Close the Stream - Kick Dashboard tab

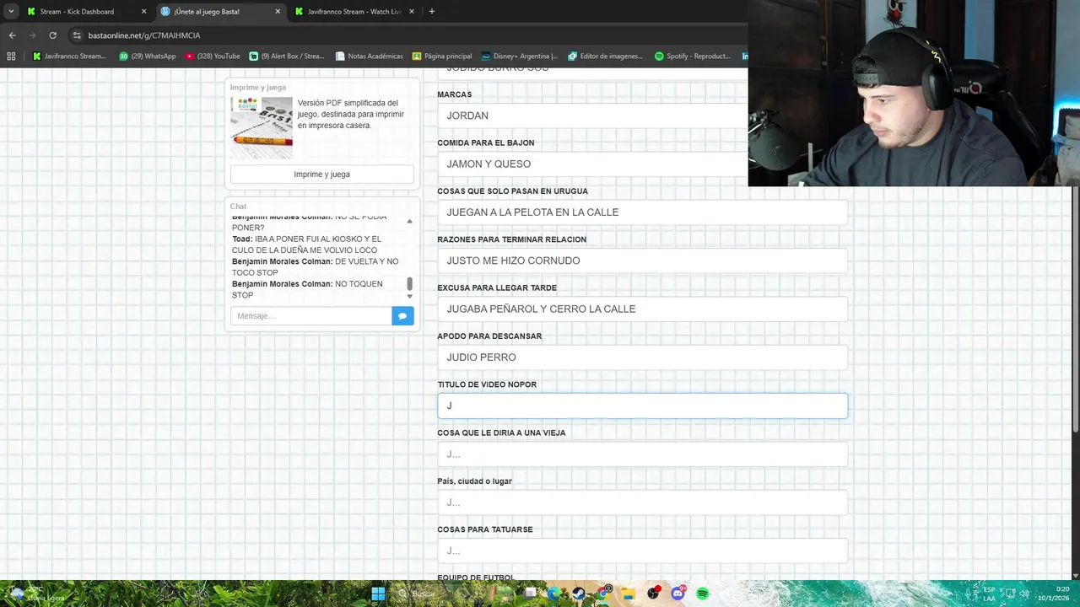point(143,12)
